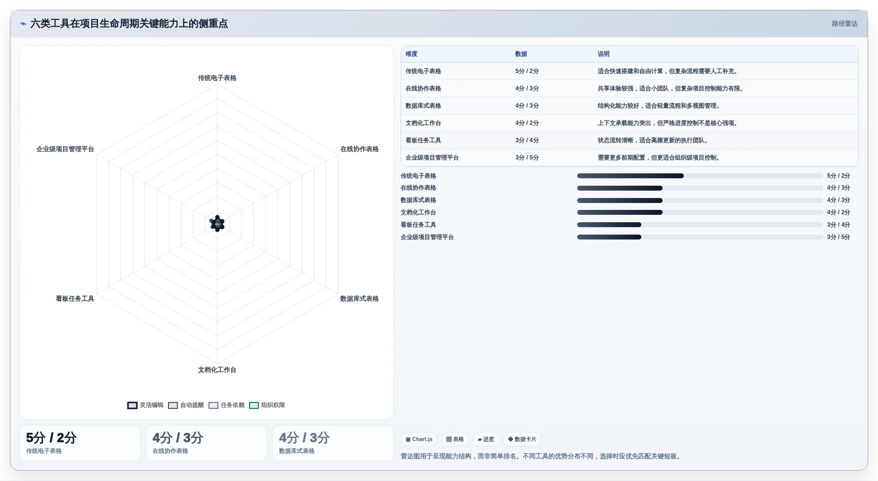Viewport: 878px width, 481px height.
Task: Click the 3分 / 5分 table data cell
Action: 527,158
